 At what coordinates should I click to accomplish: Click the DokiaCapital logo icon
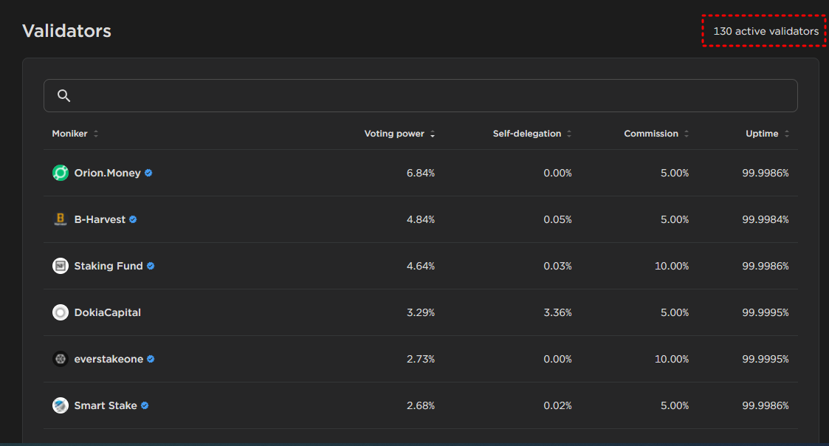[x=61, y=312]
